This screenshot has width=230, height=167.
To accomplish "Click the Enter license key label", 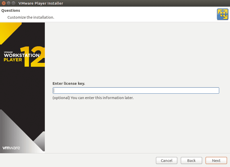I will click(x=69, y=83).
